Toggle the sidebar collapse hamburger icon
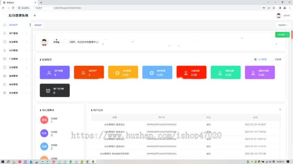Screen dimensions: 293x164 coord(35,16)
